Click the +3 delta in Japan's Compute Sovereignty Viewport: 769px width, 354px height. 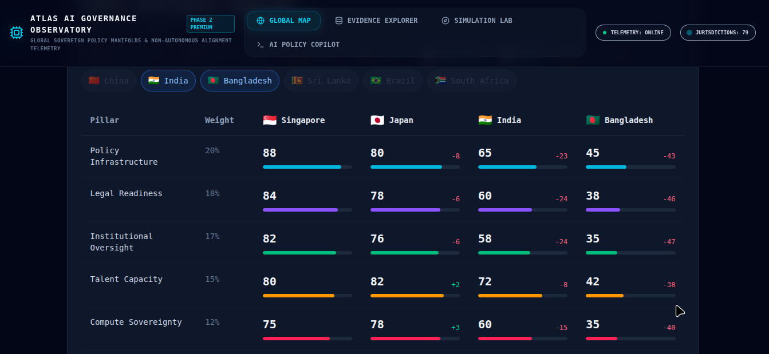pos(456,328)
